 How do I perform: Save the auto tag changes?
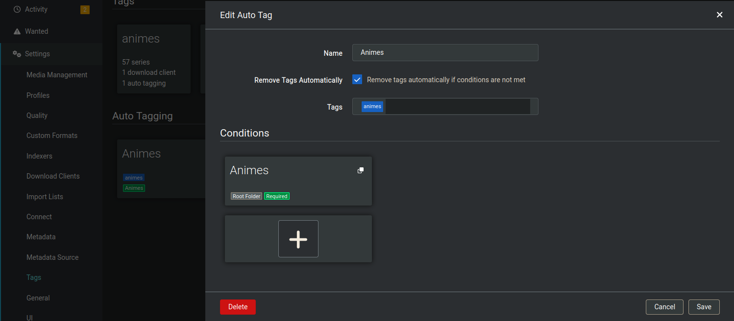[704, 307]
